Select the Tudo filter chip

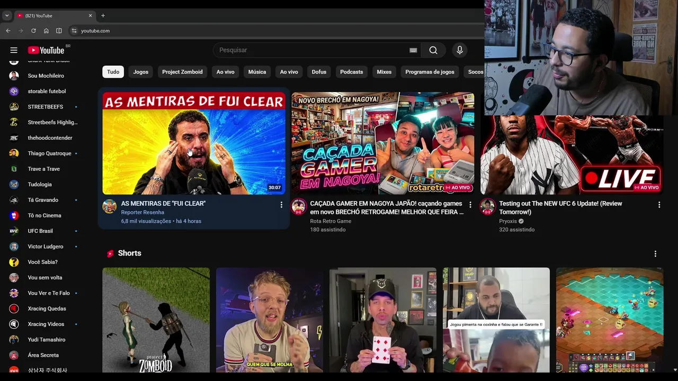click(113, 72)
